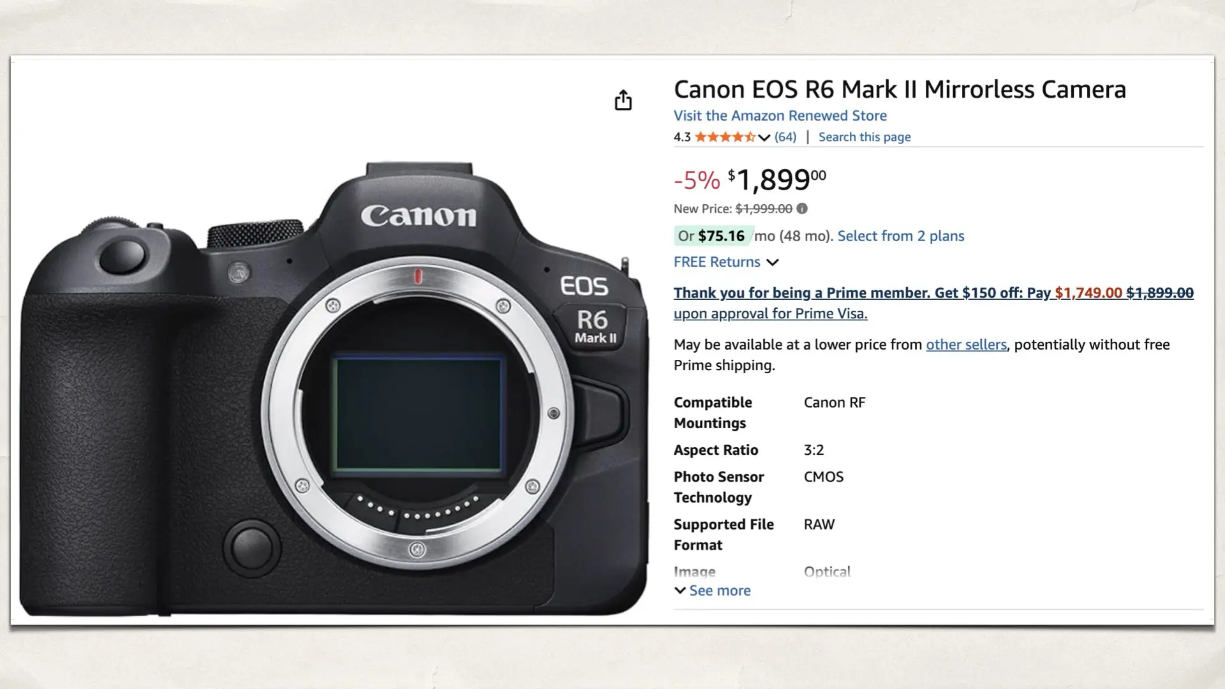This screenshot has width=1225, height=689.
Task: Click the Canon RF mounting specification value
Action: (835, 402)
